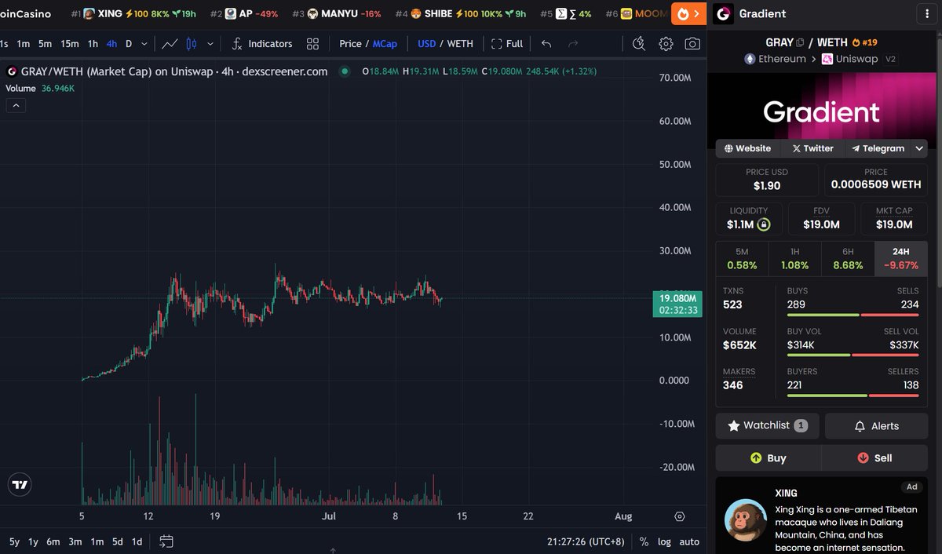
Task: Expand more timeframes dropdown next to D
Action: 144,44
